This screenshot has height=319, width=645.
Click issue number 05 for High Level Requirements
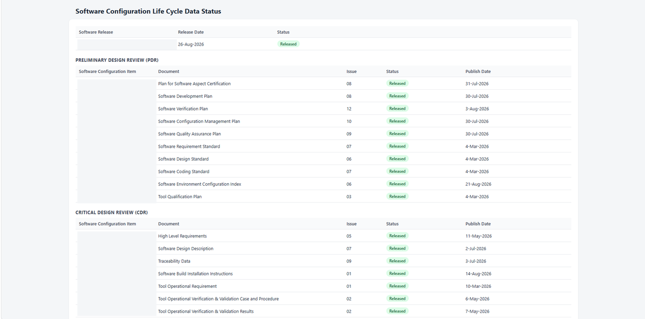click(349, 236)
